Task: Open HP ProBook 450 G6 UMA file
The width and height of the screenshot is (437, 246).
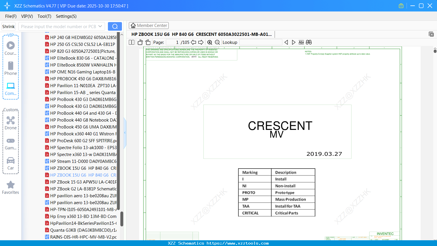Action: tap(81, 127)
